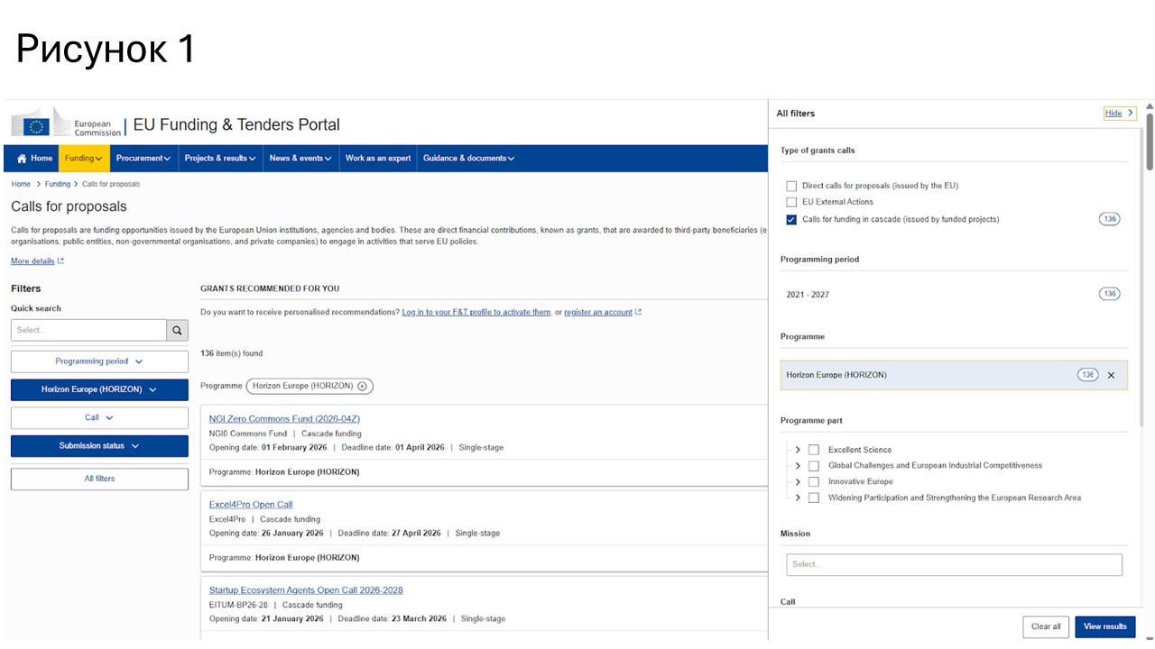Tick the Innovative Europe checkbox
The height and width of the screenshot is (649, 1155).
click(814, 482)
